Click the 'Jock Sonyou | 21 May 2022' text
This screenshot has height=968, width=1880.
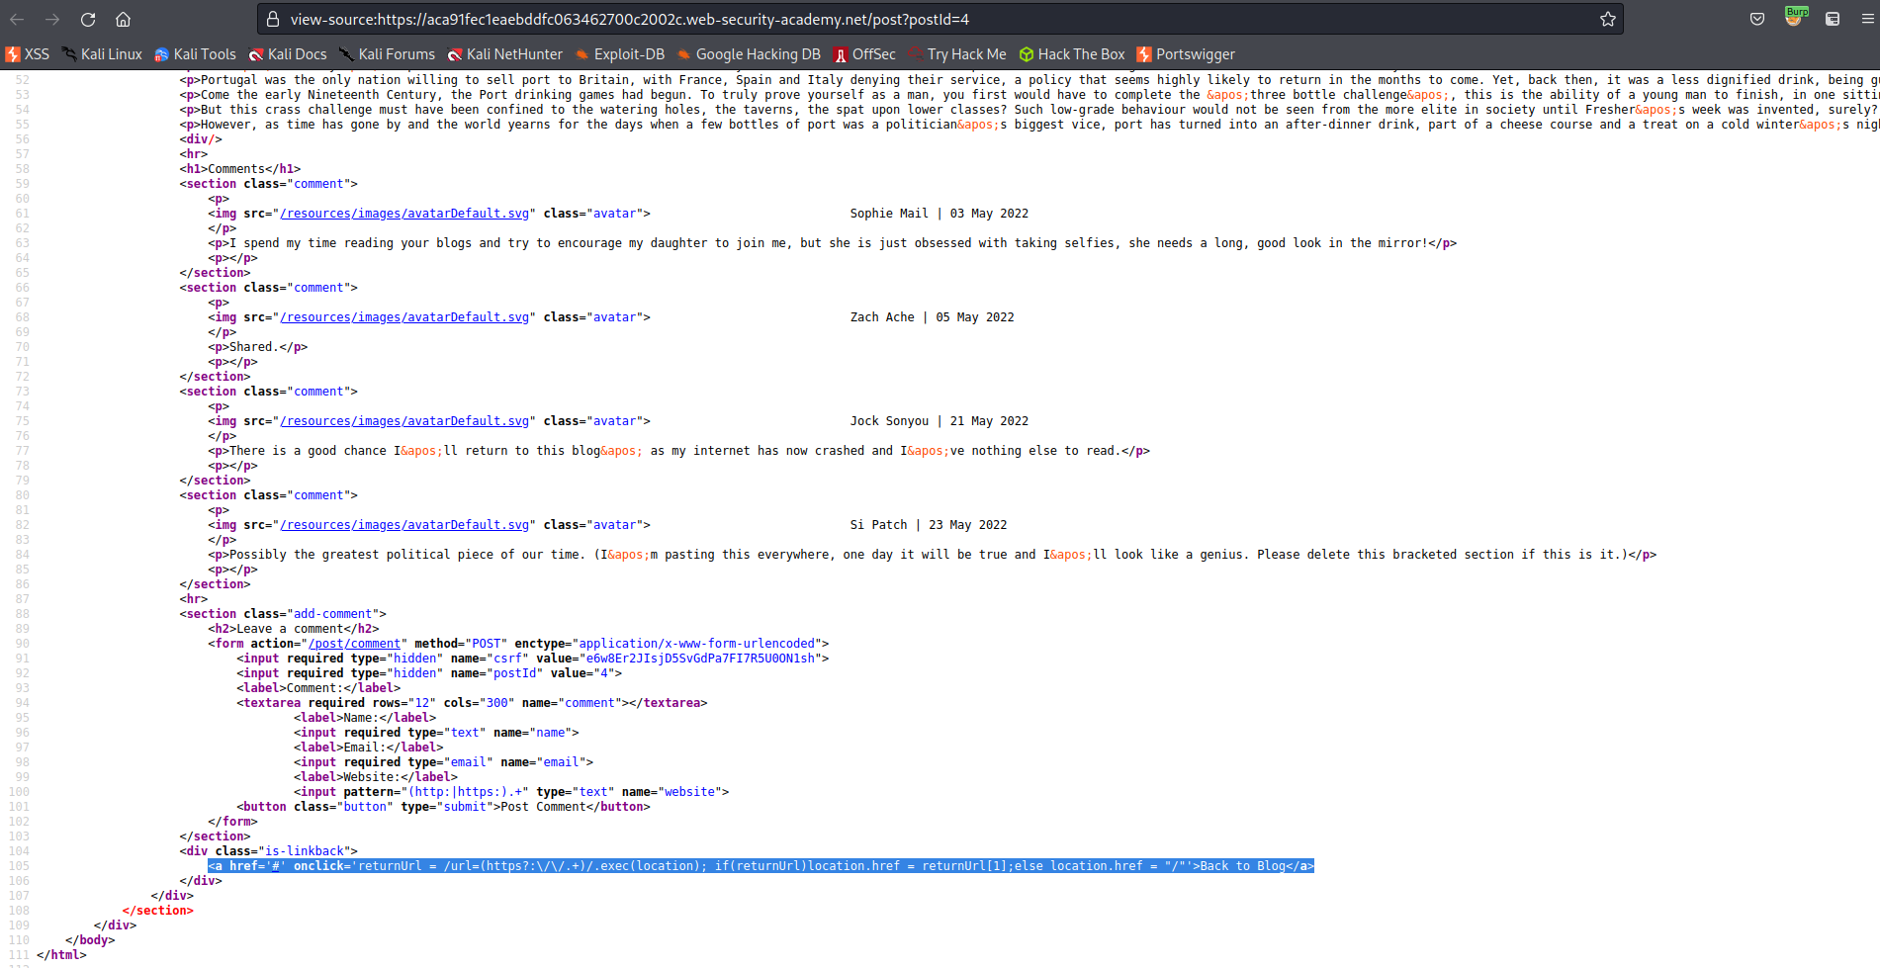[x=940, y=421]
